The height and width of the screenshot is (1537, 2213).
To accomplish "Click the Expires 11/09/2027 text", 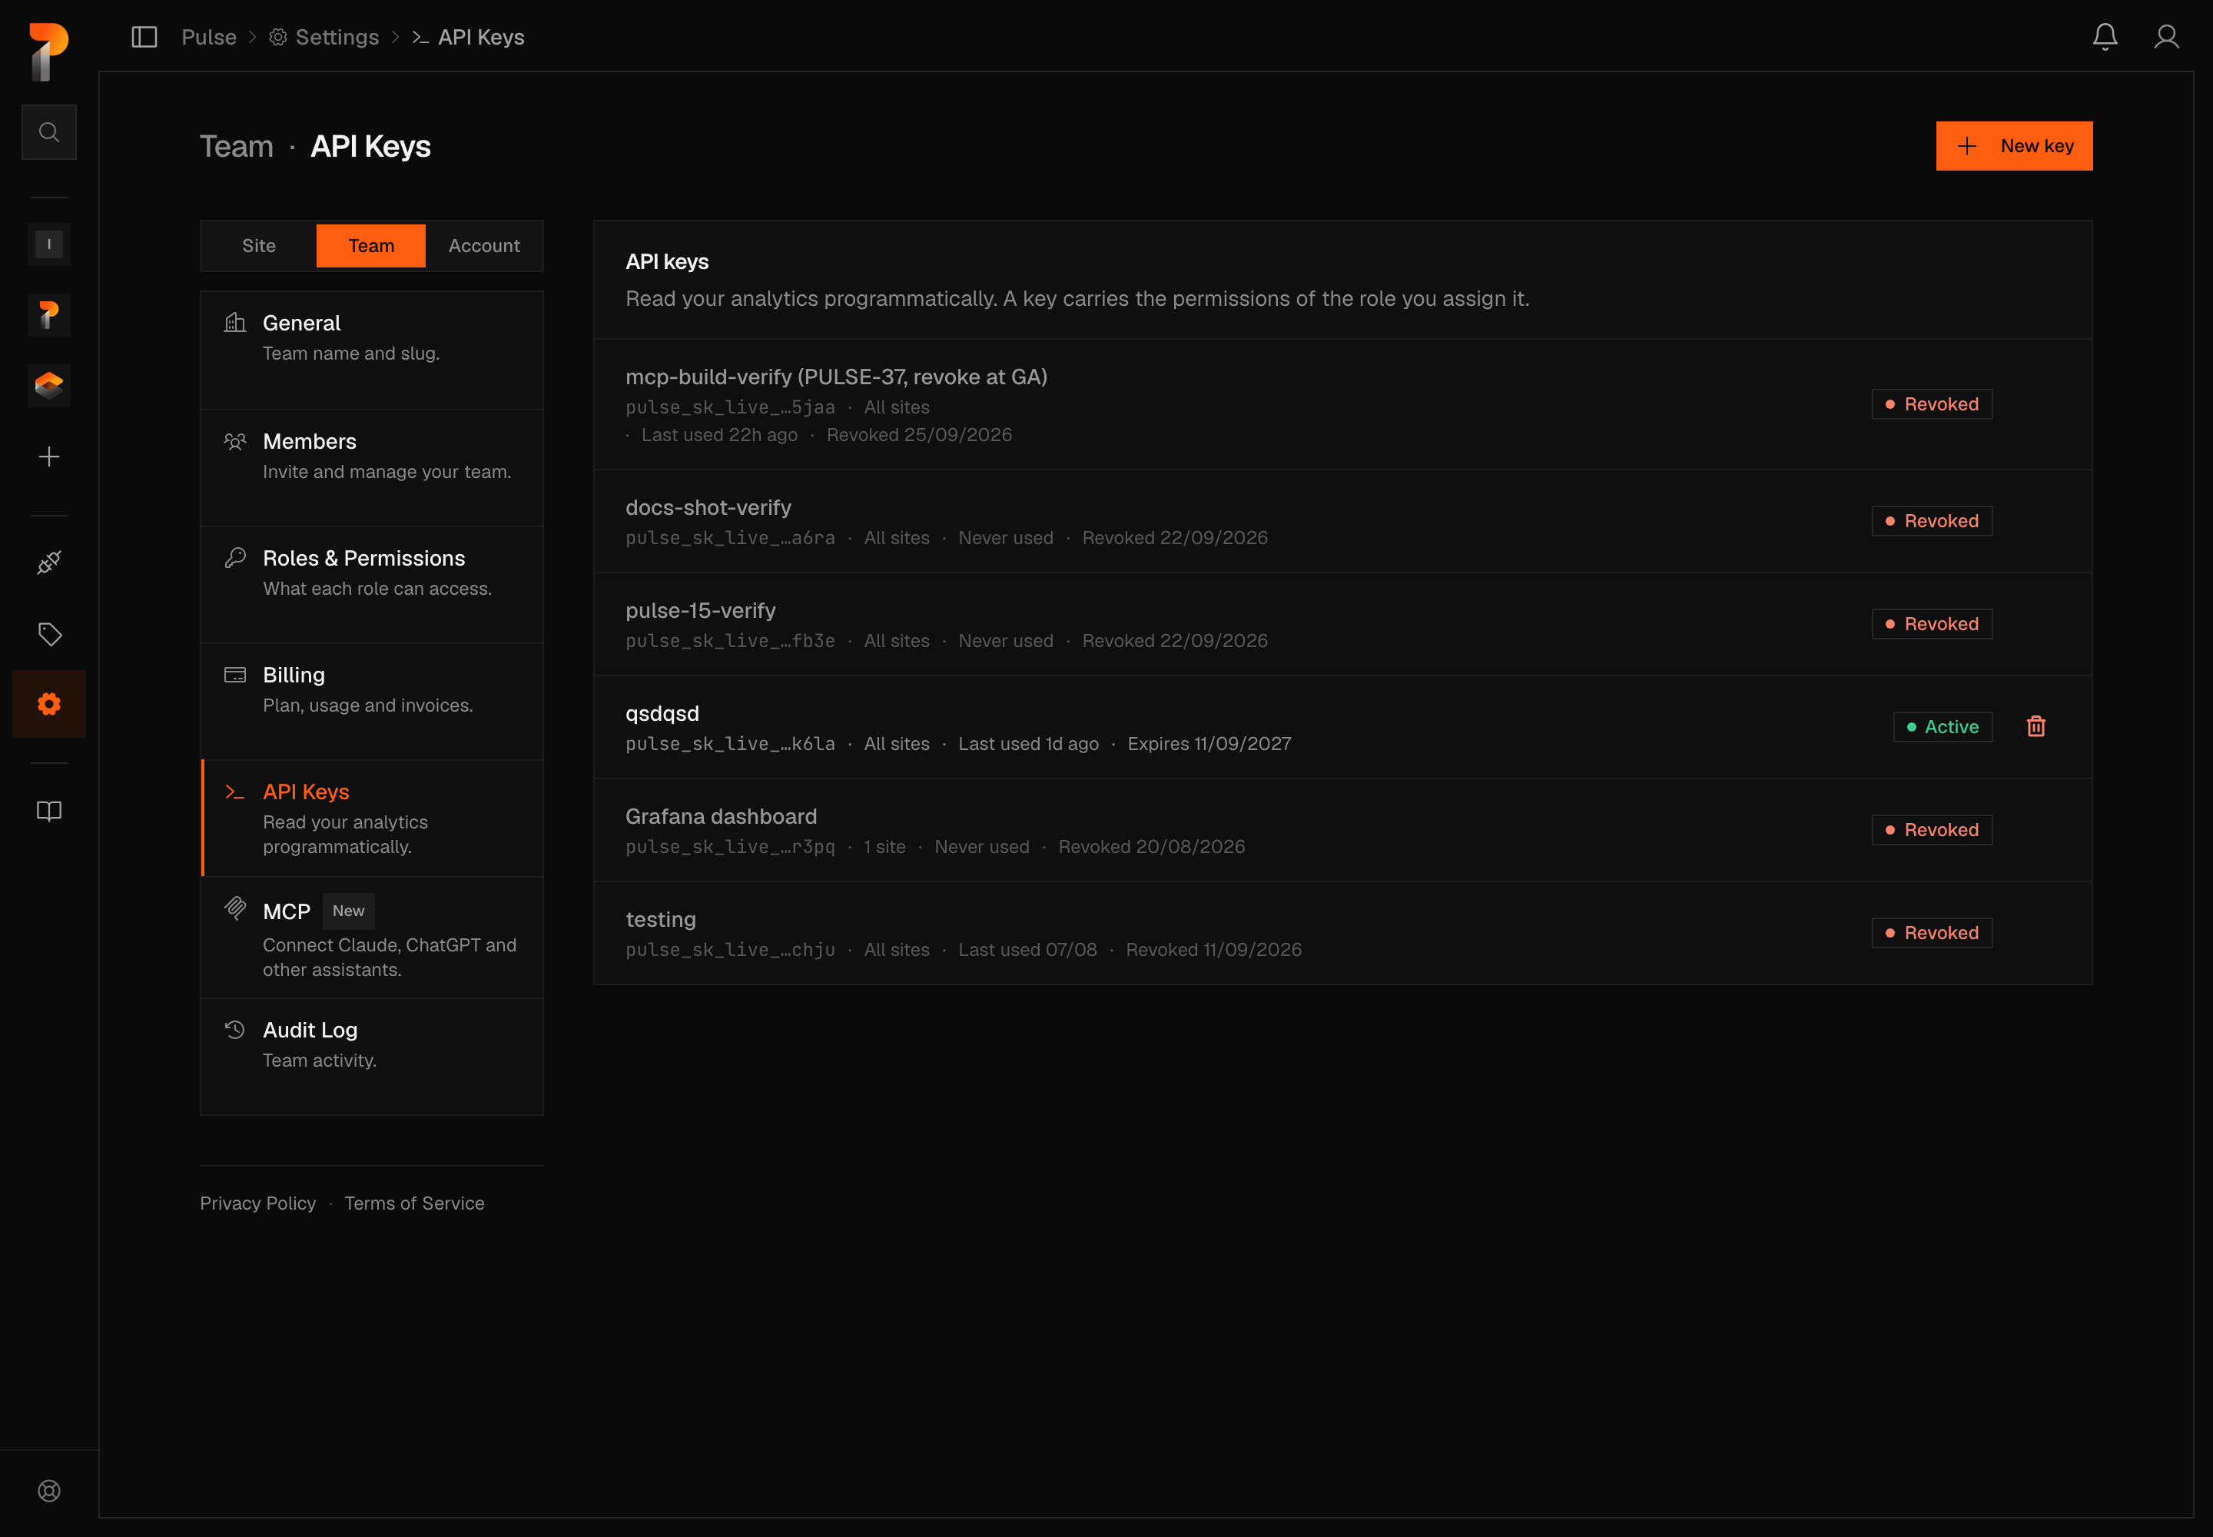I will pos(1209,743).
